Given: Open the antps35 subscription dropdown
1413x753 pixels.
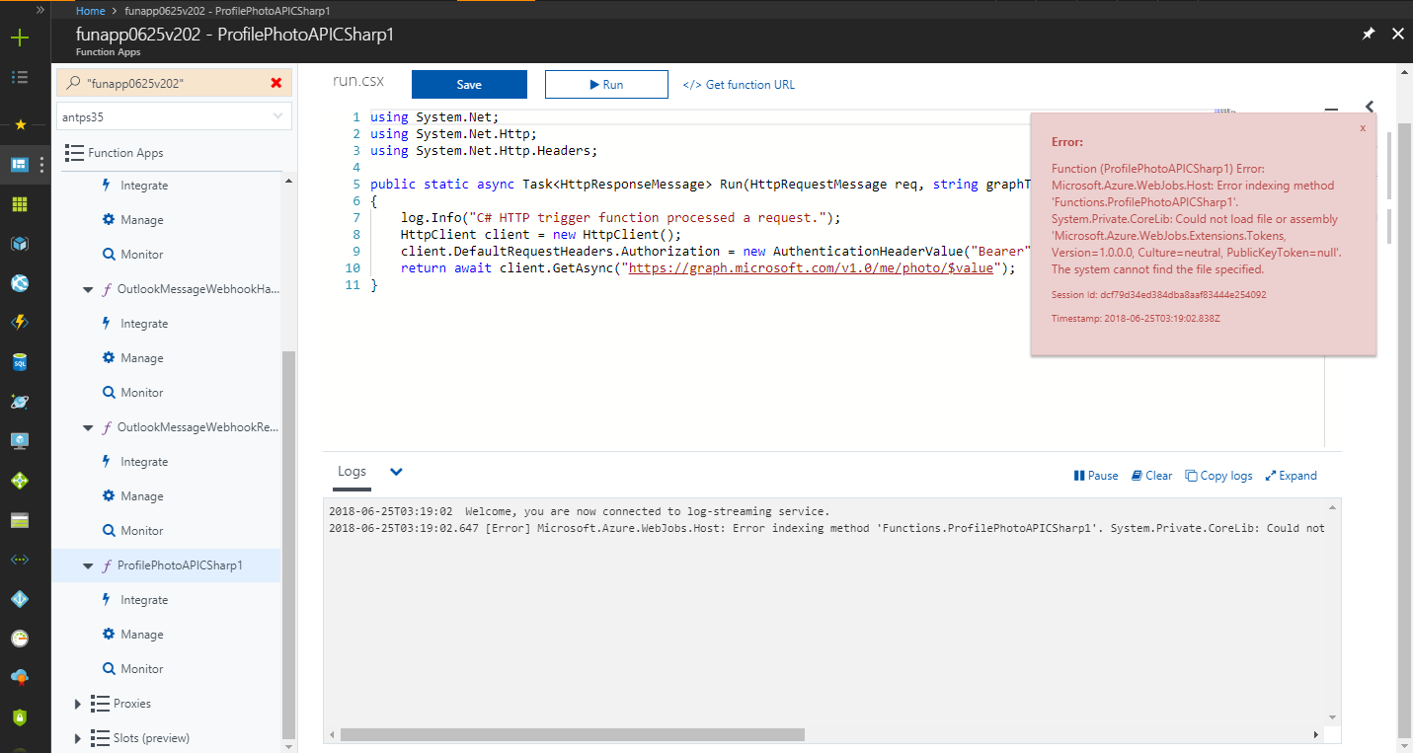Looking at the screenshot, I should [174, 115].
